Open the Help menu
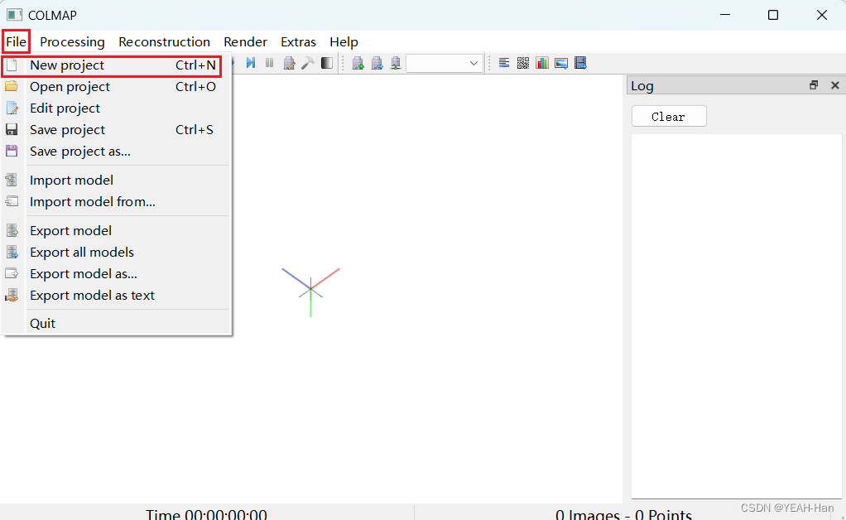This screenshot has height=520, width=846. point(344,41)
